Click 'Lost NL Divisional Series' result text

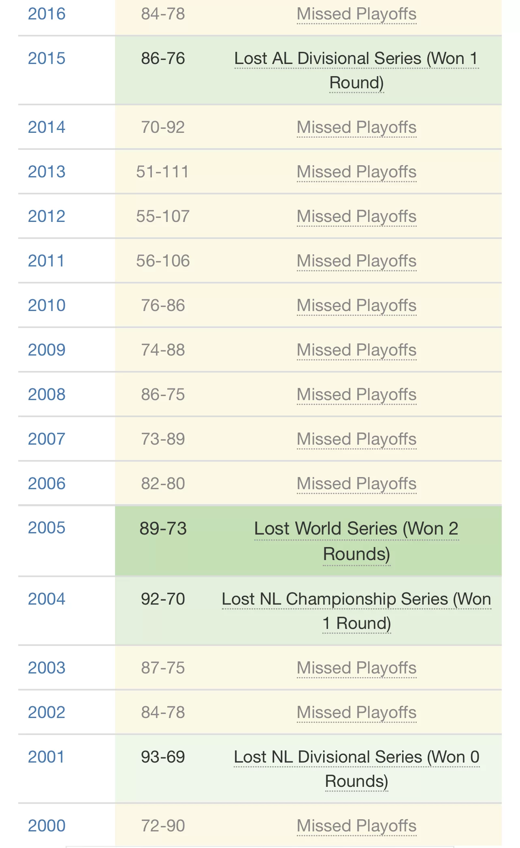328,757
